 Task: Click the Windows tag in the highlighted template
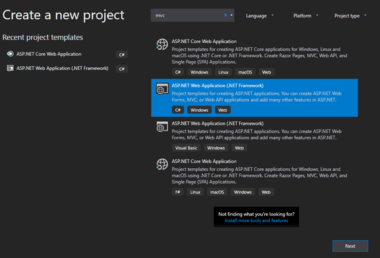tap(199, 110)
